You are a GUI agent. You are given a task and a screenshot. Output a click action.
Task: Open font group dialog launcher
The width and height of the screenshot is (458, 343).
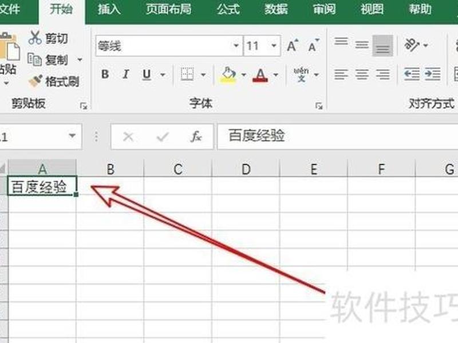tap(319, 106)
